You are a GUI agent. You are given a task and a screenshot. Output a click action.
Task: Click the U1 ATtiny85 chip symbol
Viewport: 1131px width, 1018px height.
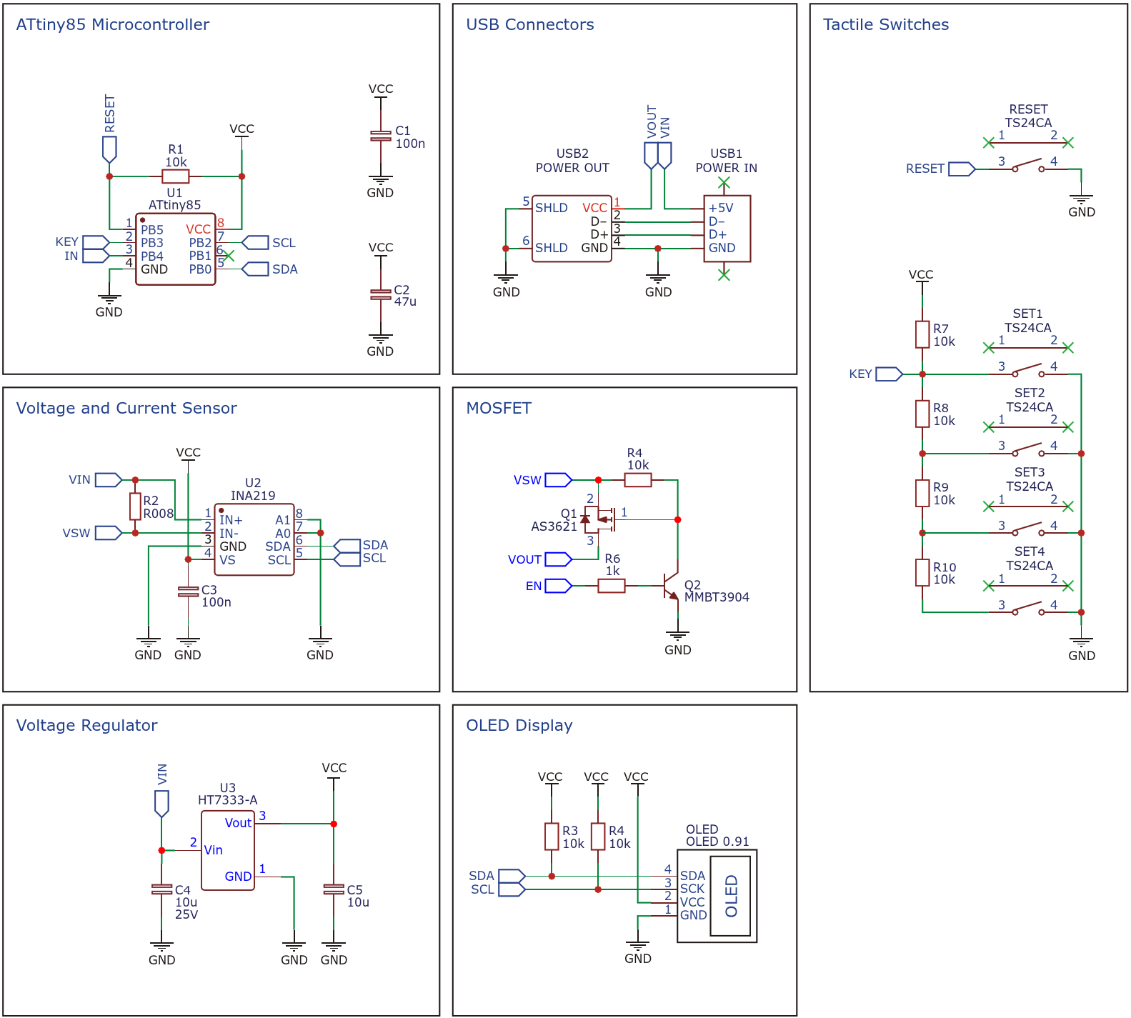click(175, 249)
